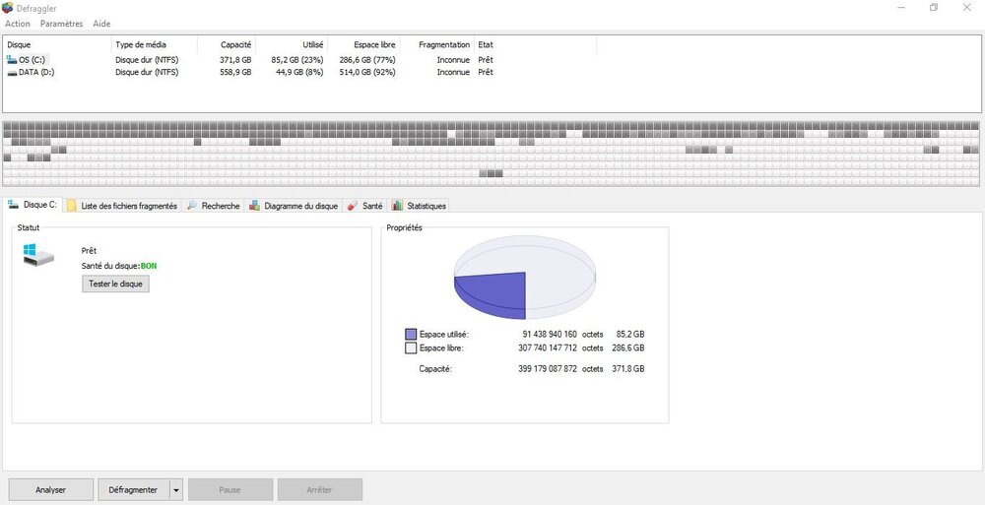The image size is (985, 505).
Task: Click the Santé du disque label
Action: click(x=110, y=266)
